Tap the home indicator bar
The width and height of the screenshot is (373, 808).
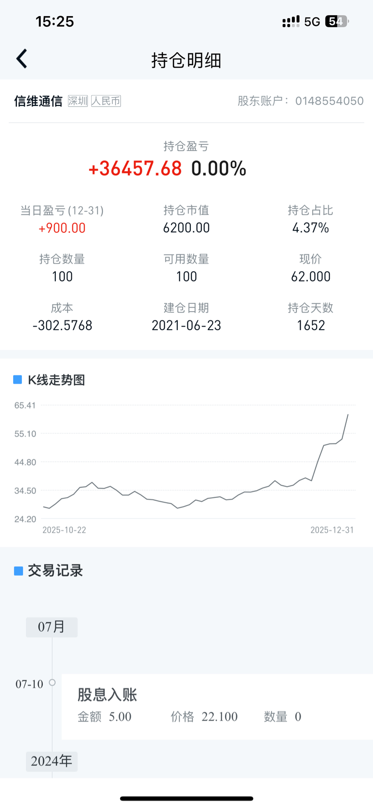[186, 798]
